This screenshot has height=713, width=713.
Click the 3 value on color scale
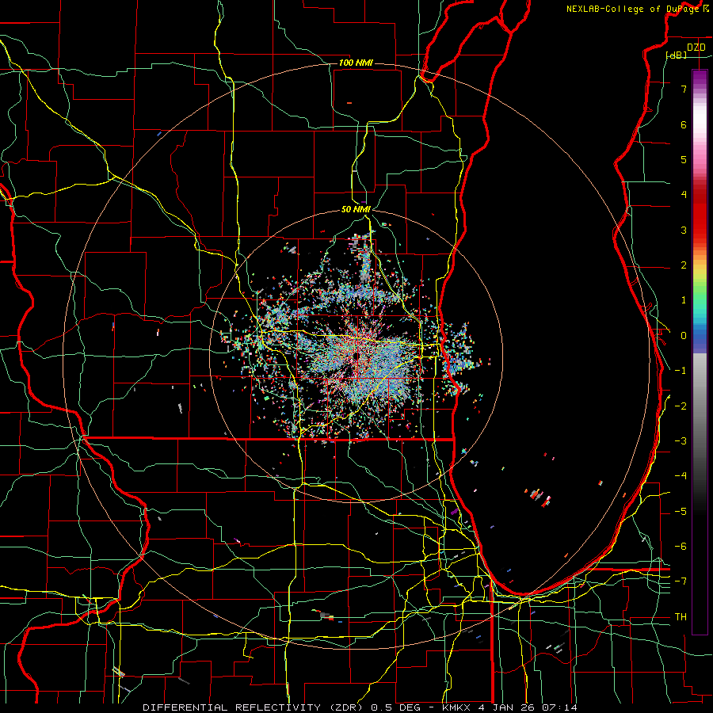point(684,230)
